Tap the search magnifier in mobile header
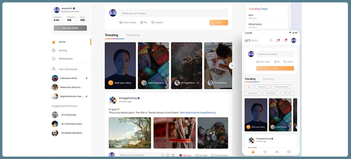The height and width of the screenshot is (159, 351). click(271, 40)
